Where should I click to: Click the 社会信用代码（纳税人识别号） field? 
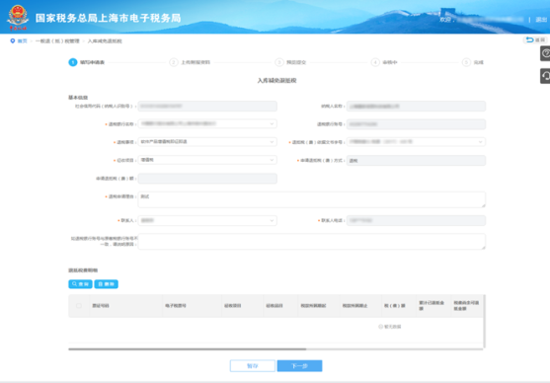[x=207, y=106]
